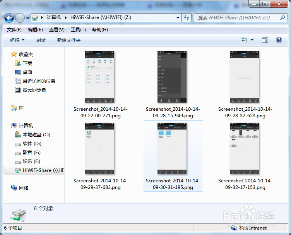Open the 查看(V) menu
This screenshot has width=291, height=235.
pos(56,30)
